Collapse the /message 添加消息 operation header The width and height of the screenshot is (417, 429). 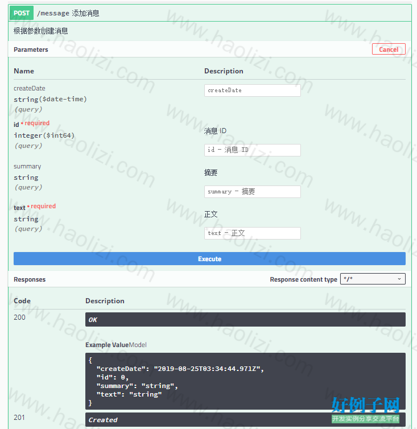coord(210,13)
